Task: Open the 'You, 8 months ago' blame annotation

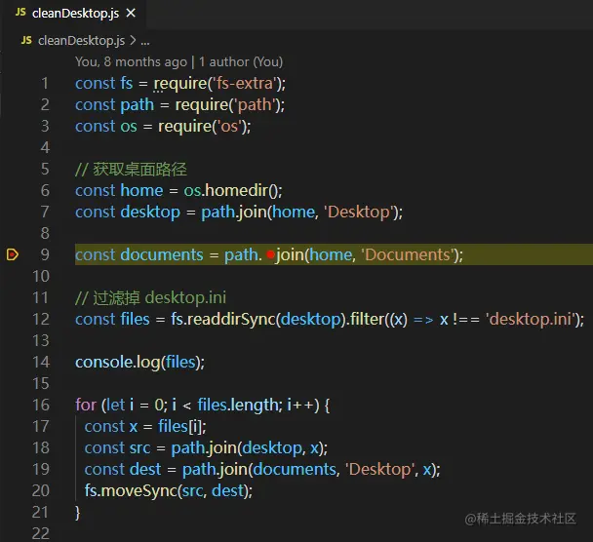Action: 178,61
